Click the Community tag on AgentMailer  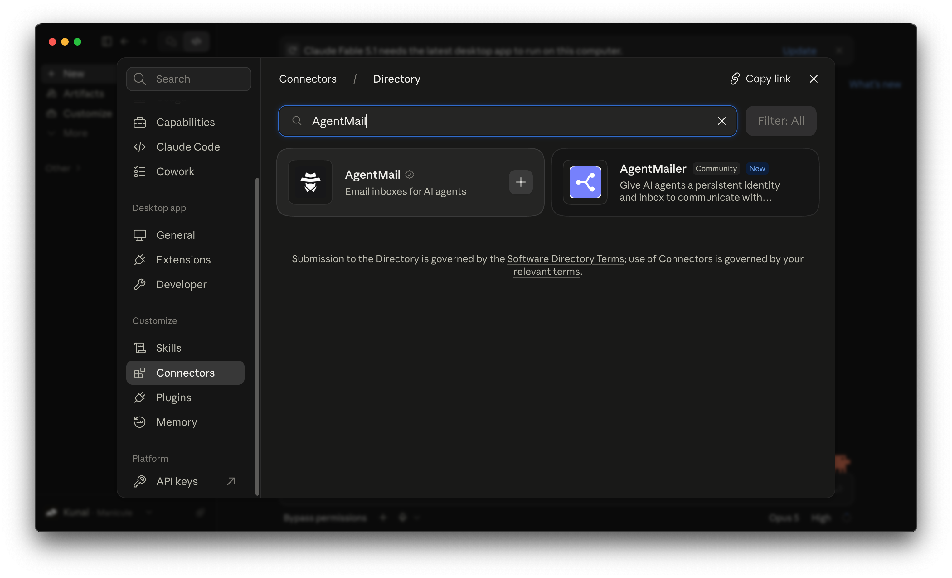point(716,168)
